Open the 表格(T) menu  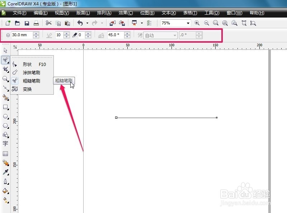(x=190, y=13)
